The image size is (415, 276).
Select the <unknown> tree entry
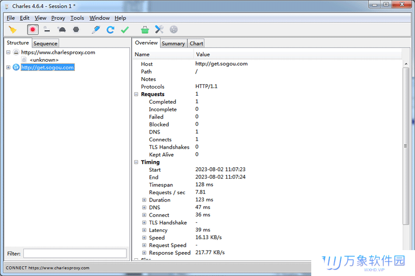pyautogui.click(x=44, y=60)
